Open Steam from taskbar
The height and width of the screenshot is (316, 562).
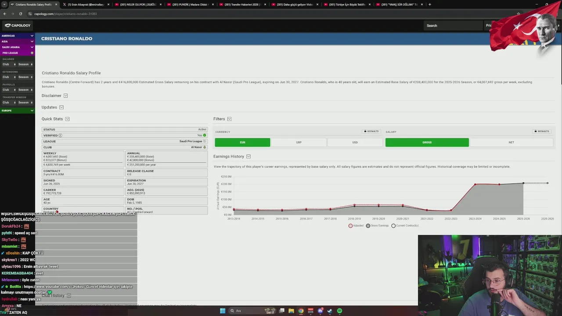[330, 311]
